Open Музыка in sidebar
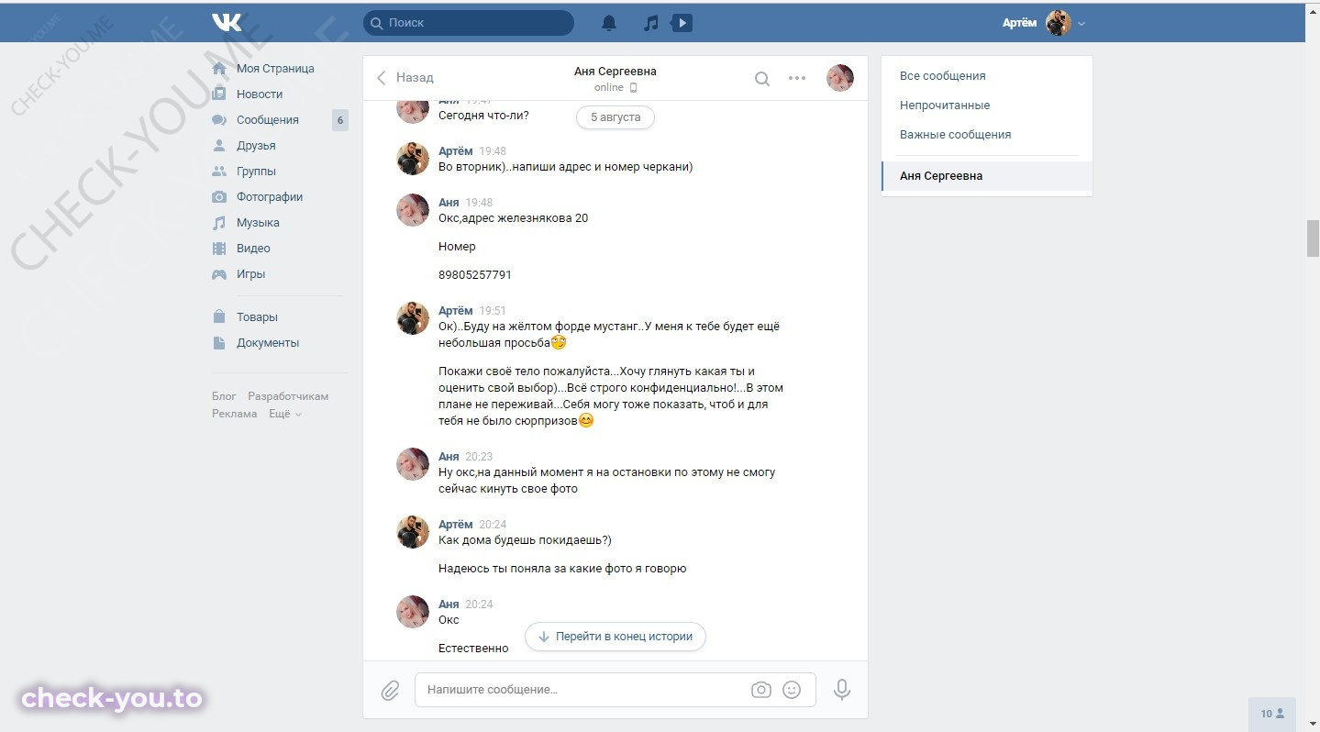The height and width of the screenshot is (732, 1320). click(258, 223)
